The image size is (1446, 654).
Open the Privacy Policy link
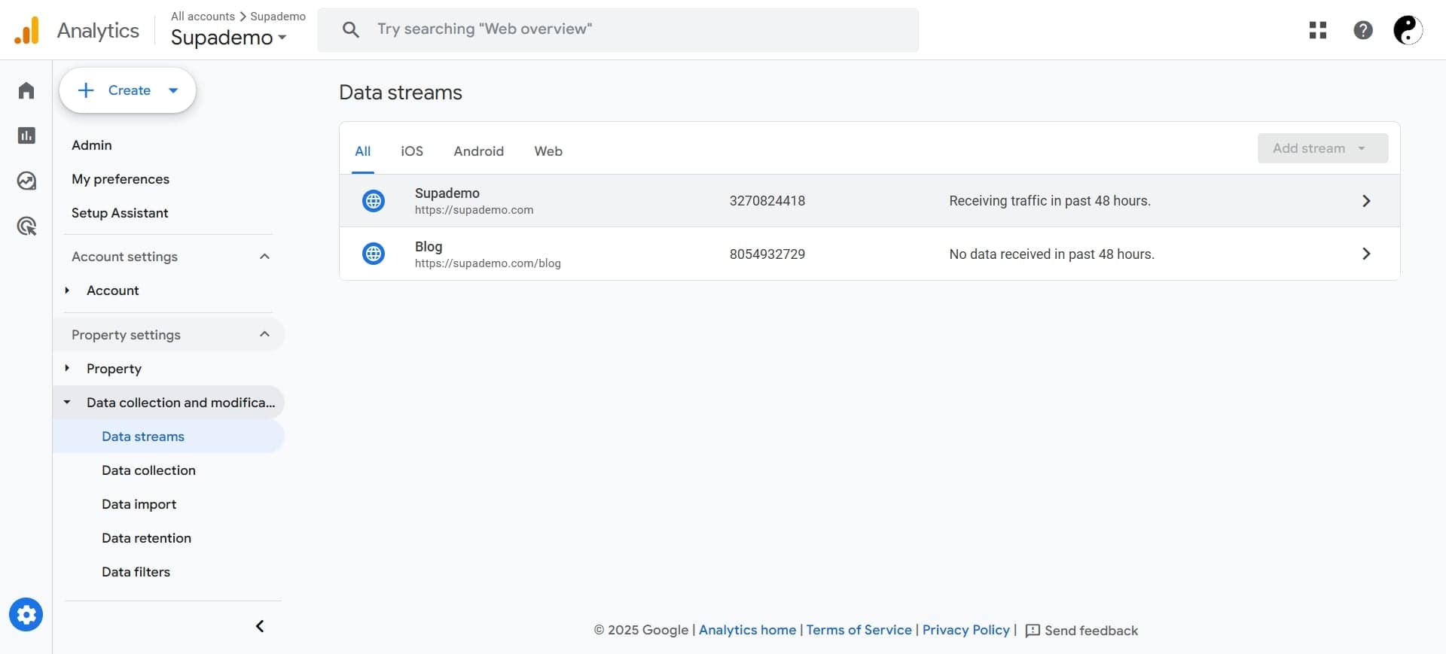click(x=966, y=630)
